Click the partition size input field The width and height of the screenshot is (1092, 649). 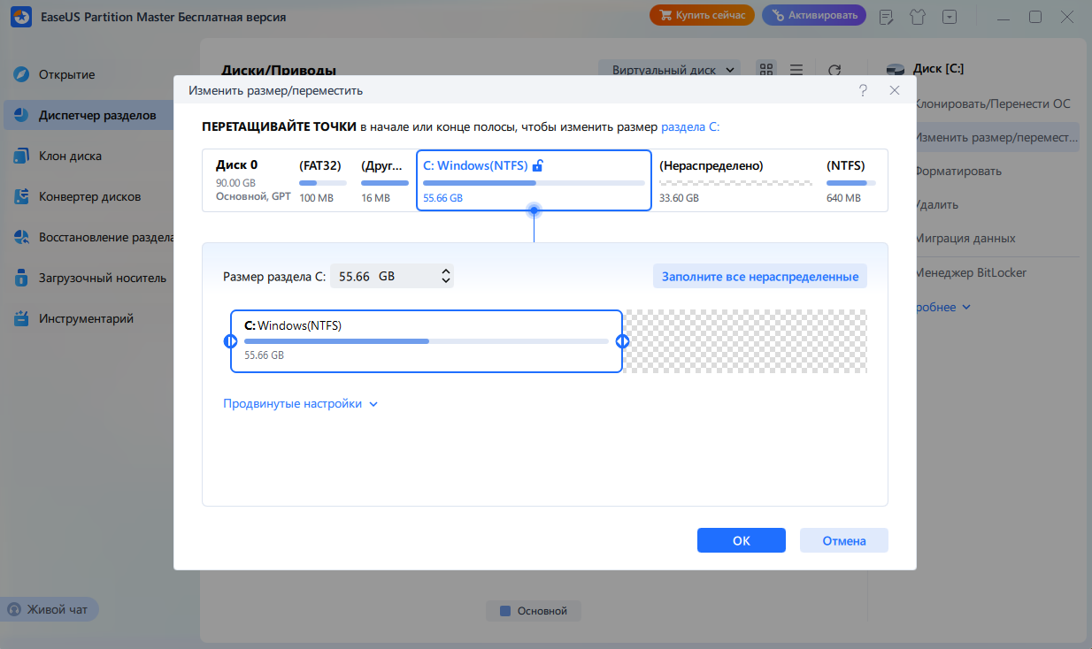[x=382, y=277]
